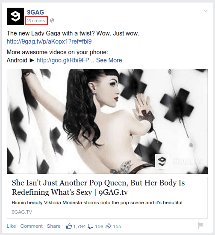
Task: Open the goo.gl/Rbi9FP Android link
Action: (x=63, y=60)
